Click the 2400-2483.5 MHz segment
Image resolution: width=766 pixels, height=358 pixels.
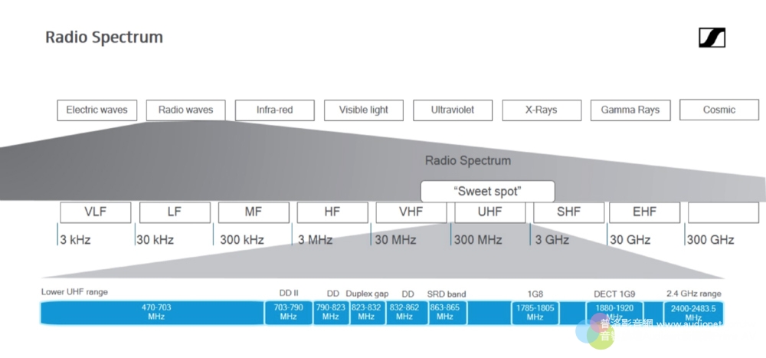coord(693,313)
